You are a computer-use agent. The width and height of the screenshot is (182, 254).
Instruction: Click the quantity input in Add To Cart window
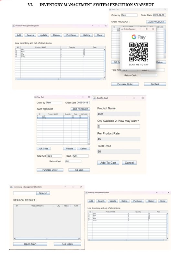119,127
